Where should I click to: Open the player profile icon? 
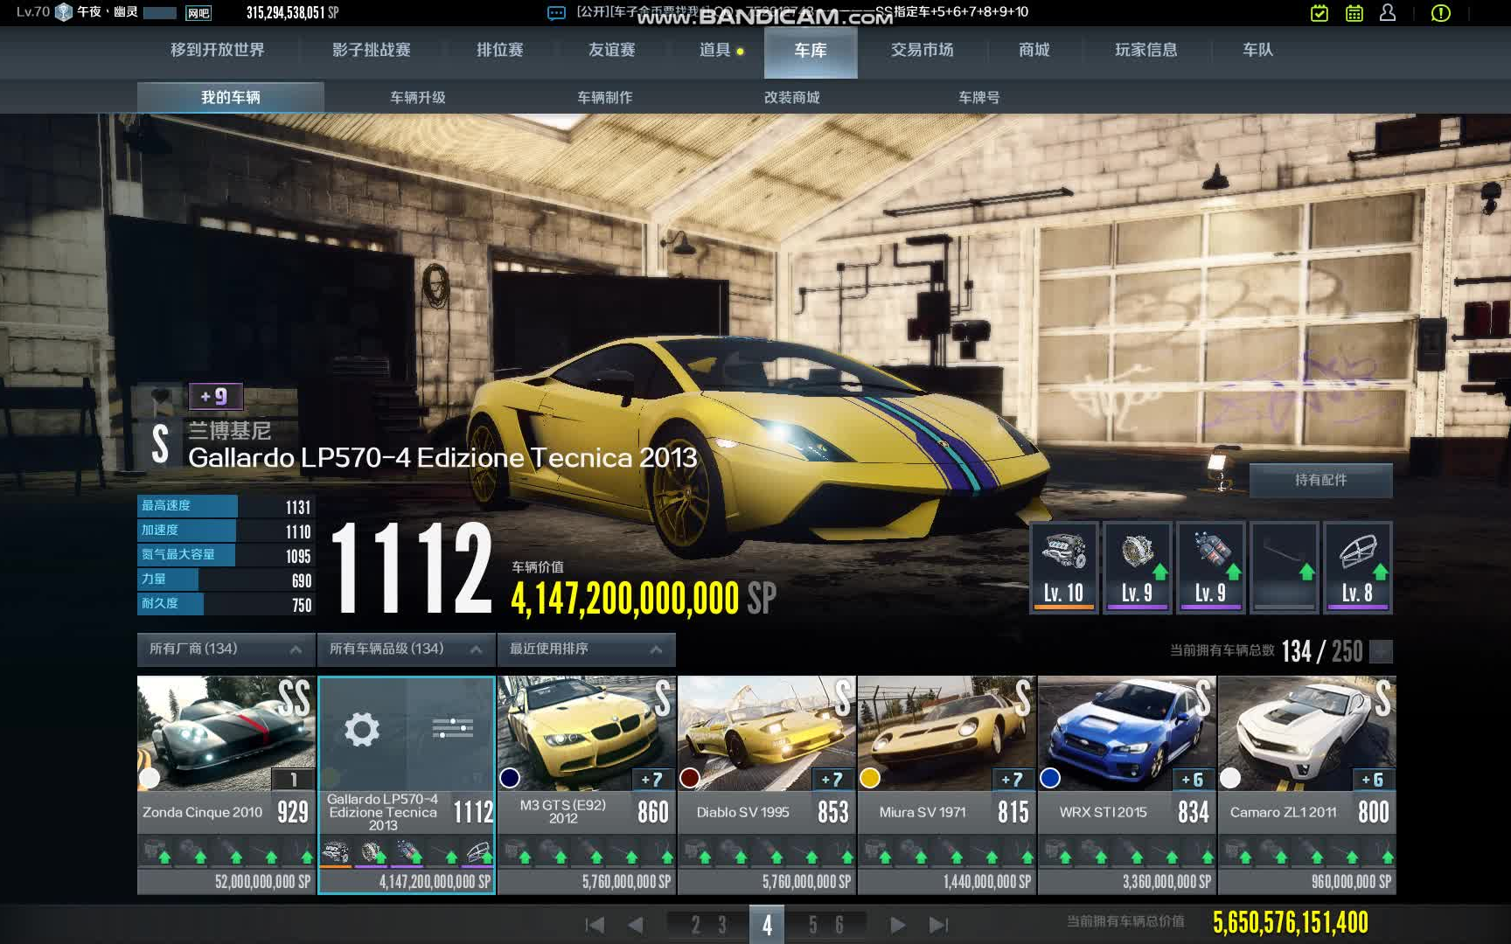click(x=1388, y=13)
